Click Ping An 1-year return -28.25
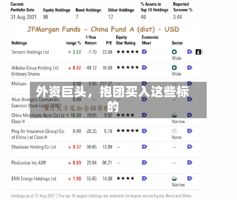 [x=91, y=131]
